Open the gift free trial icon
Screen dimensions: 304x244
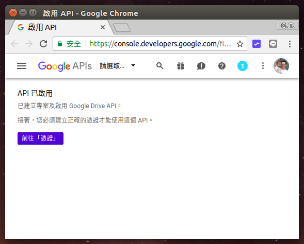pos(181,66)
